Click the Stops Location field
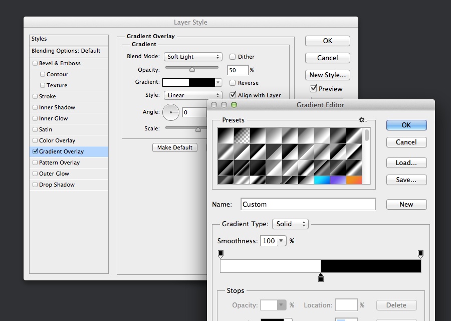 346,305
